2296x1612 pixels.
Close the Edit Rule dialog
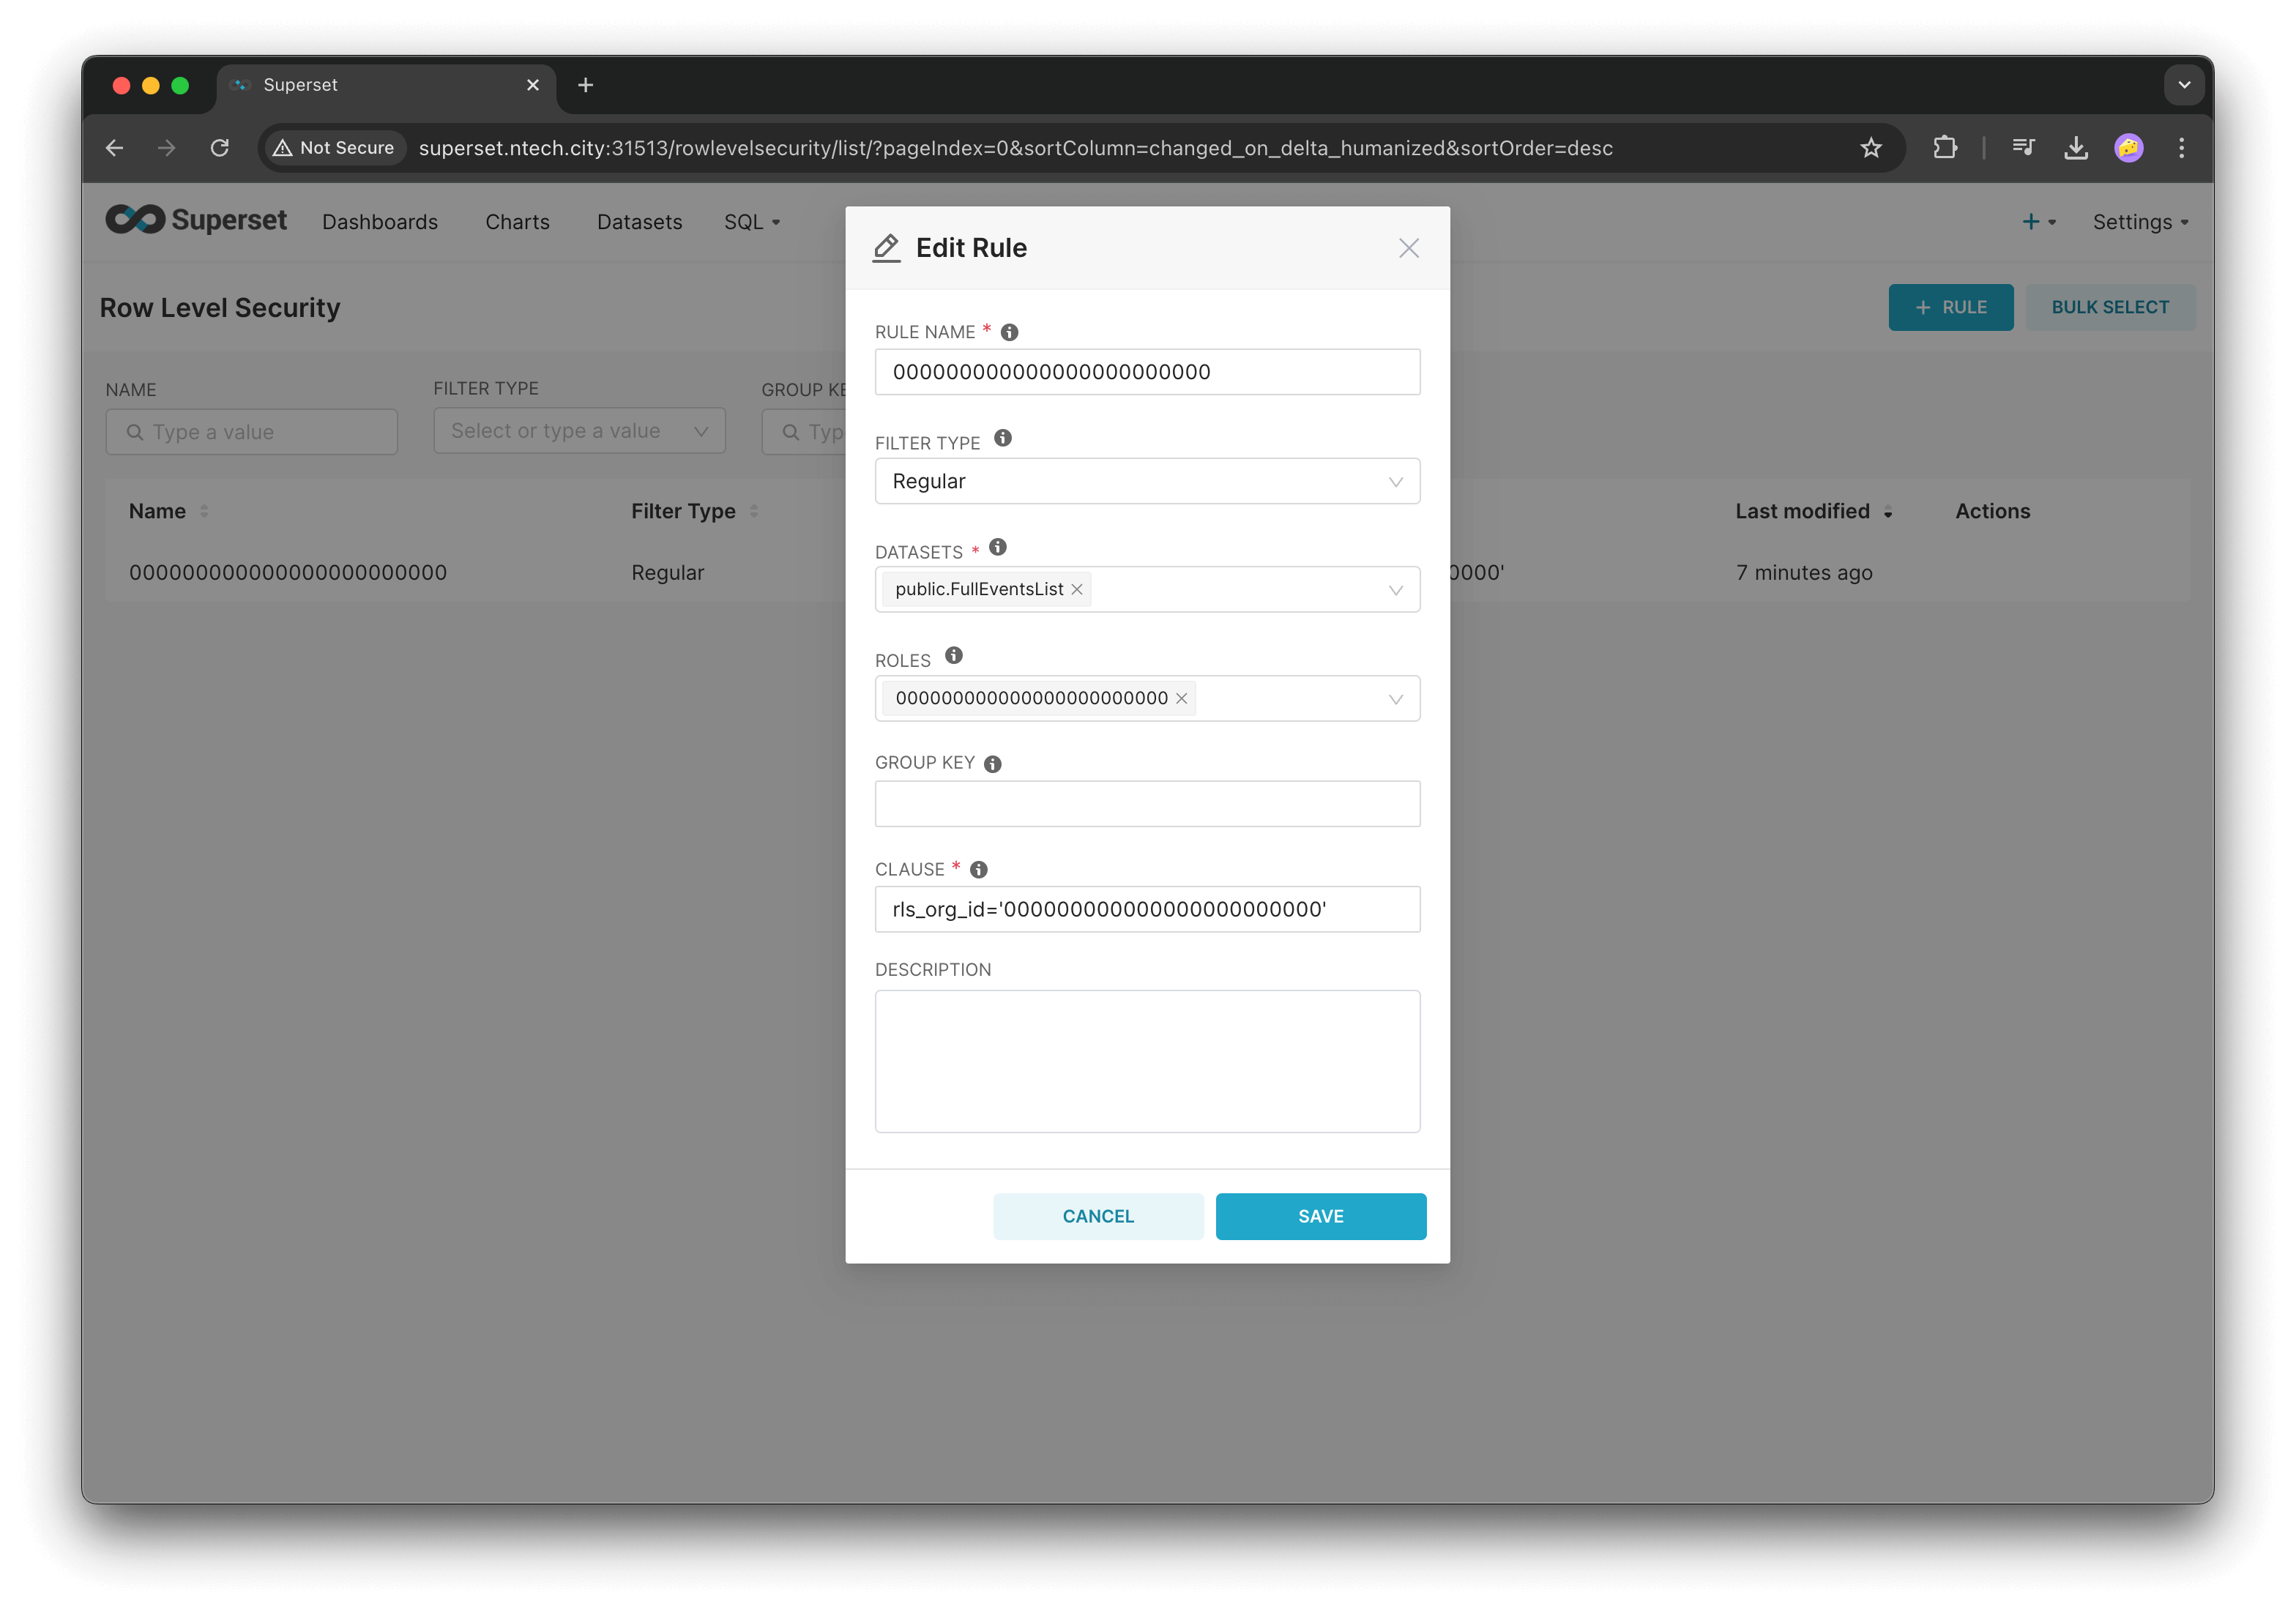point(1408,248)
